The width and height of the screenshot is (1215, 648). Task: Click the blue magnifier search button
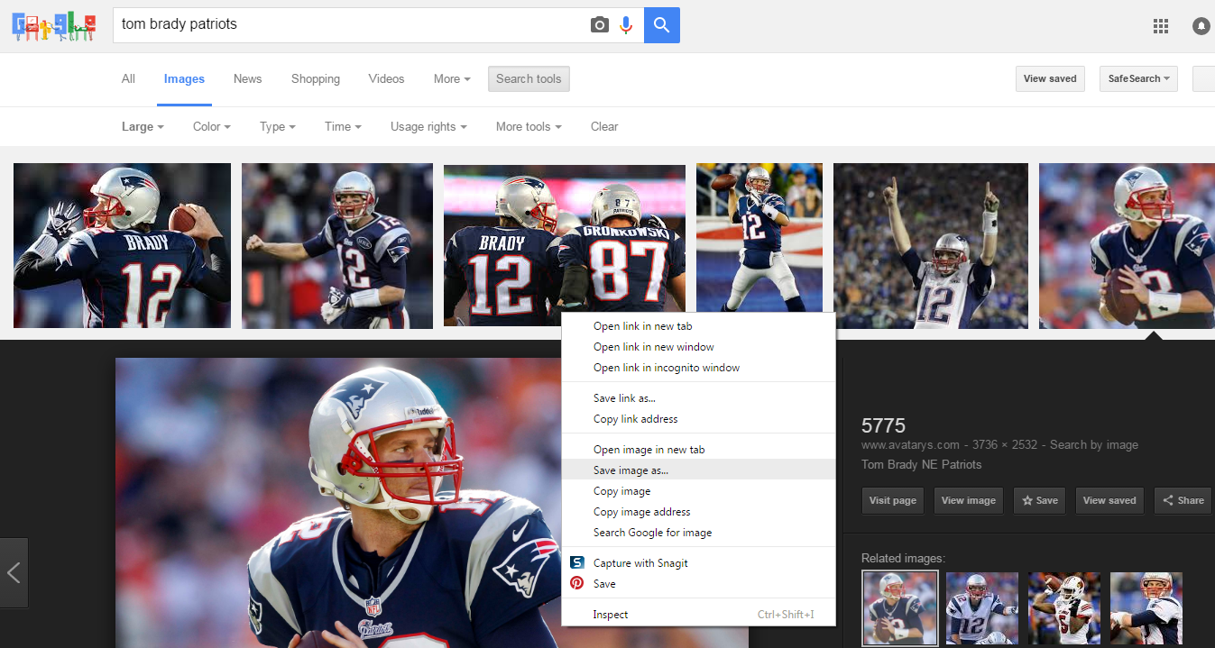662,25
